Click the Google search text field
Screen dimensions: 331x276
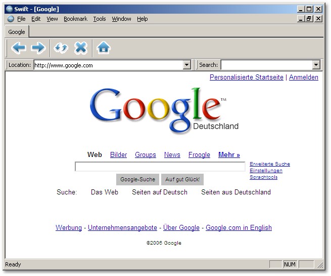coord(160,167)
